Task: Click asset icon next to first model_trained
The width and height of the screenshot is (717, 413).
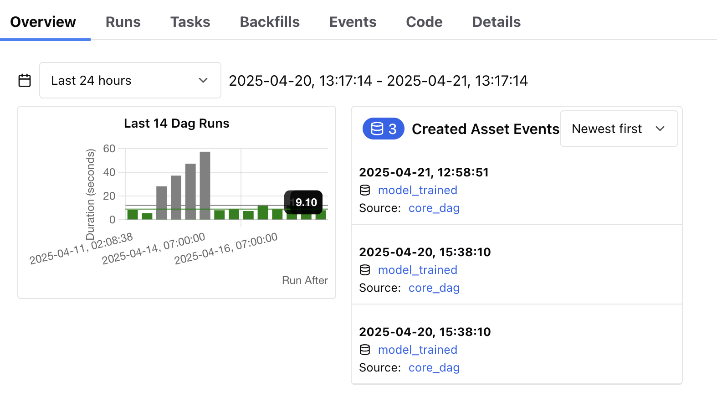Action: [365, 190]
